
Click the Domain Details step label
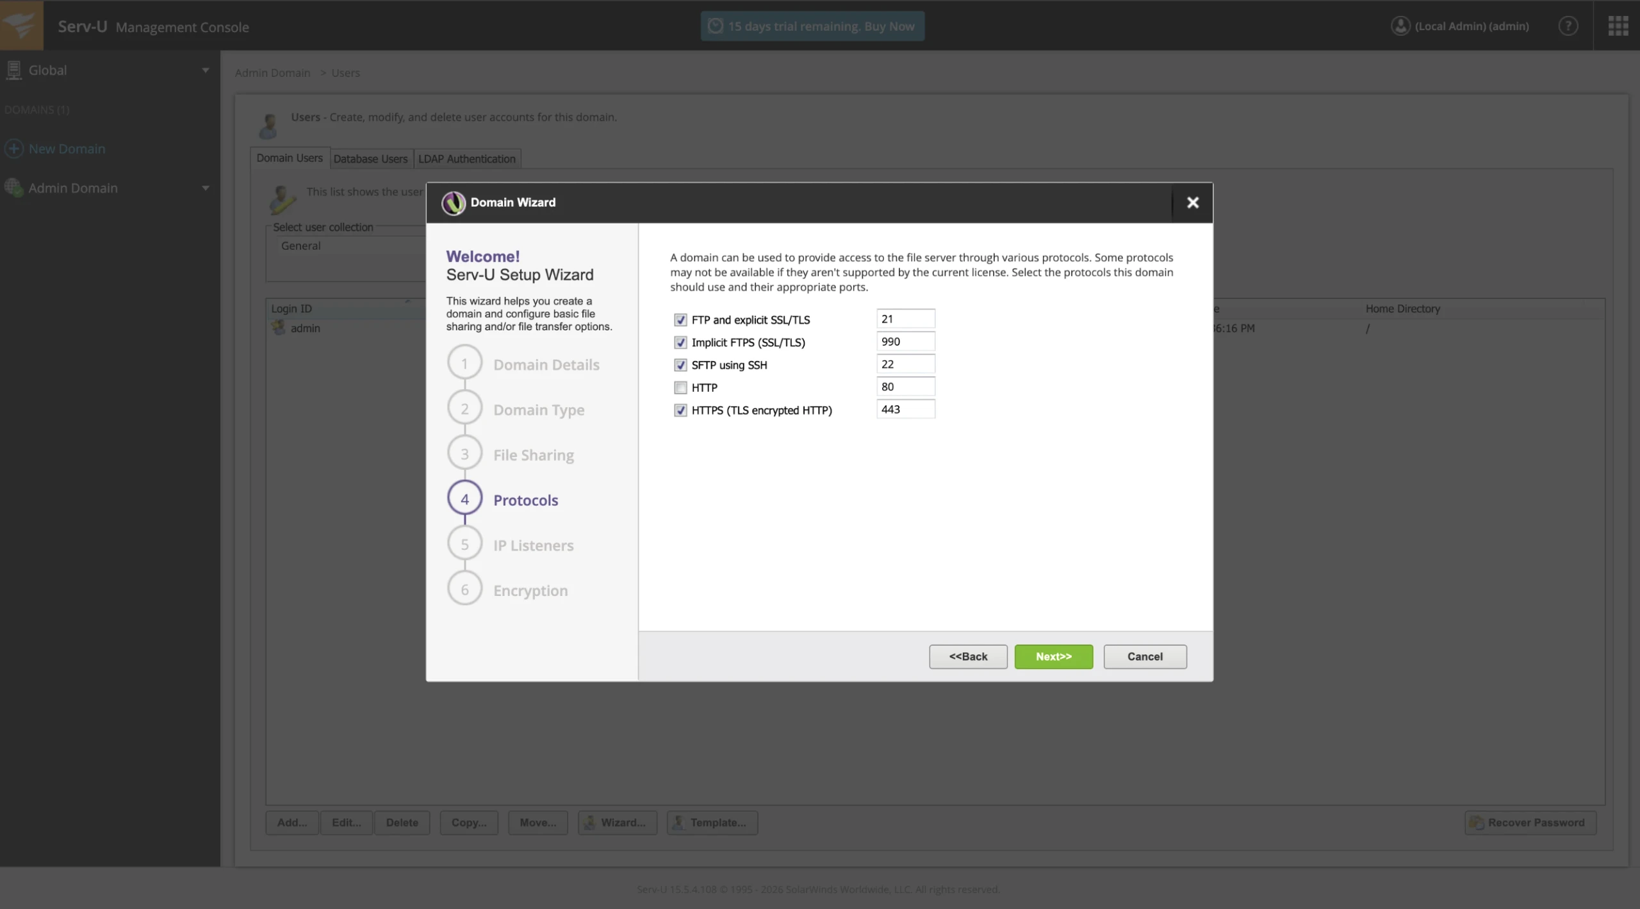[x=546, y=365]
